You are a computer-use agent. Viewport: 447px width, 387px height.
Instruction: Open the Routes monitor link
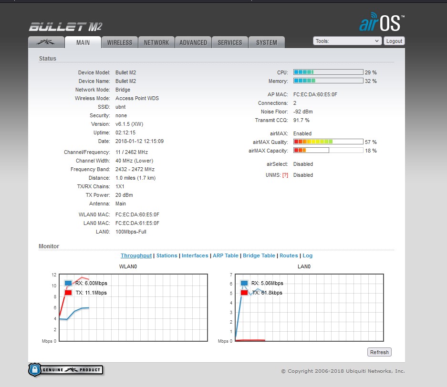pos(289,256)
